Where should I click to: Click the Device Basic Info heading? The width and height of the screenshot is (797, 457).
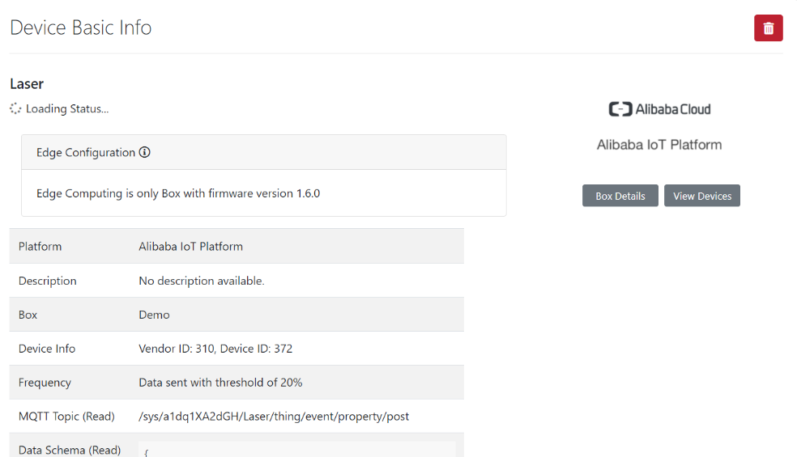[x=81, y=28]
